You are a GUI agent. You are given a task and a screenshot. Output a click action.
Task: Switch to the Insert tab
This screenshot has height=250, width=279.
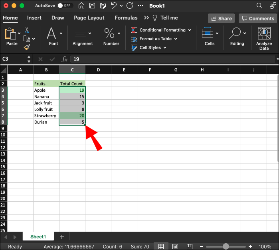pyautogui.click(x=34, y=18)
